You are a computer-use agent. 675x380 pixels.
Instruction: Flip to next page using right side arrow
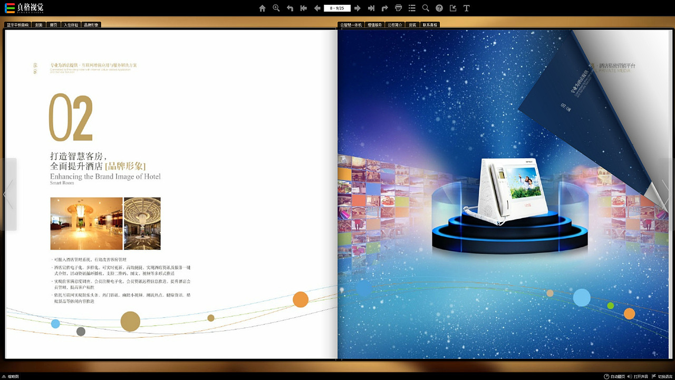667,194
